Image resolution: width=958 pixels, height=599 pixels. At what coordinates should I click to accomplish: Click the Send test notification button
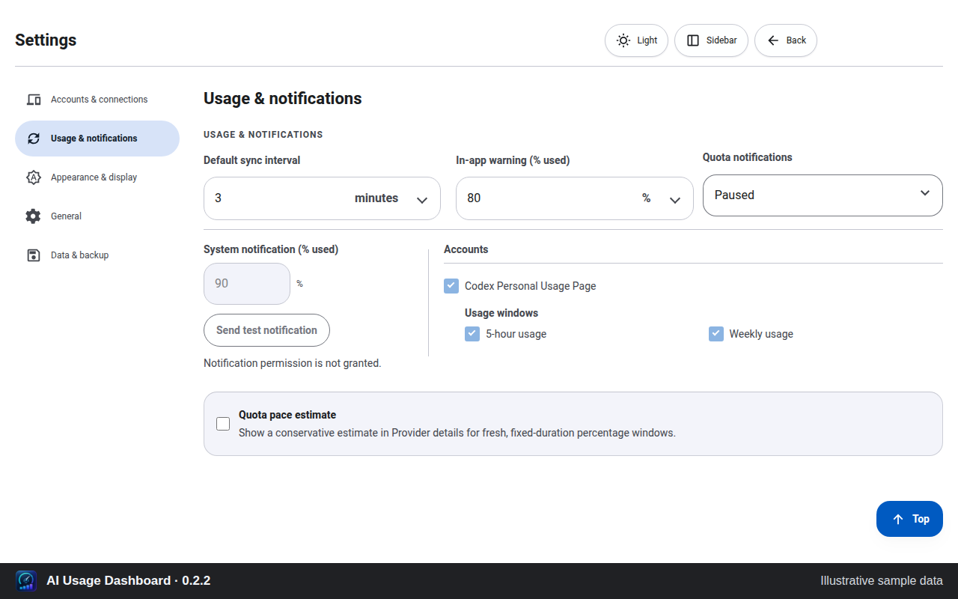pyautogui.click(x=266, y=330)
